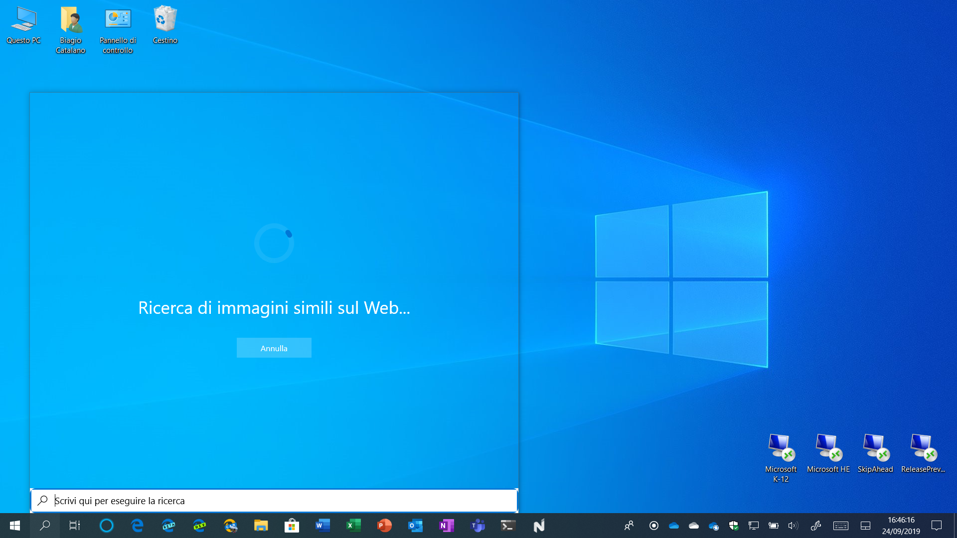Open the terminal app on the taskbar
The image size is (957, 538).
[x=508, y=526]
